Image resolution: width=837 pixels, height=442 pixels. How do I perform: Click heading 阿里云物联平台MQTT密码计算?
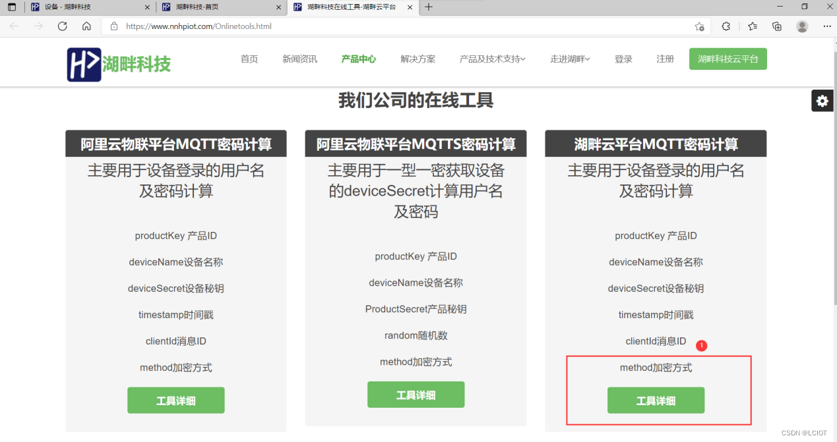point(176,144)
